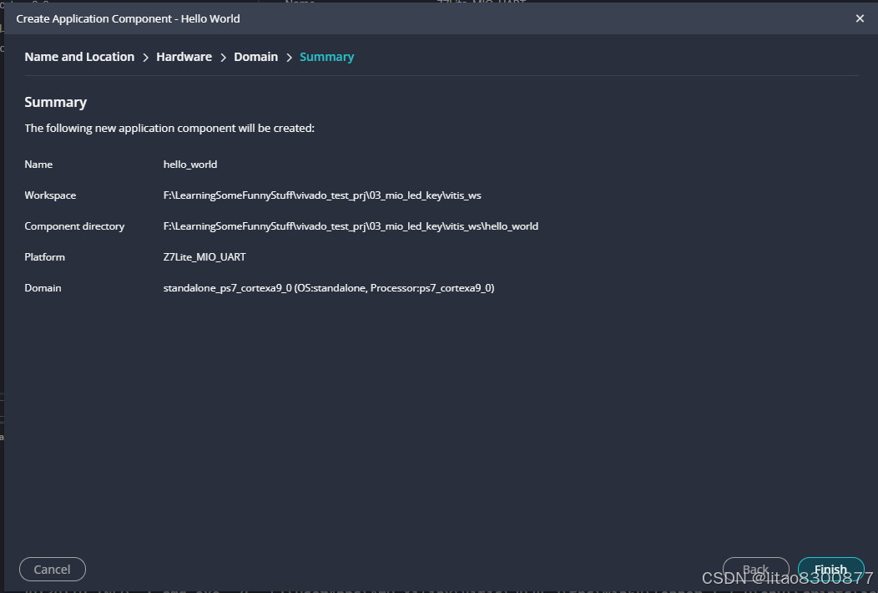This screenshot has width=878, height=593.
Task: Click the Domain label in summary list
Action: [43, 287]
